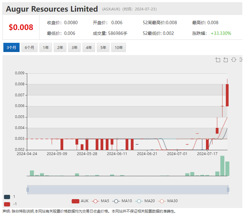This screenshot has height=219, width=246.
Task: Switch to the 1年 time range
Action: click(x=46, y=47)
